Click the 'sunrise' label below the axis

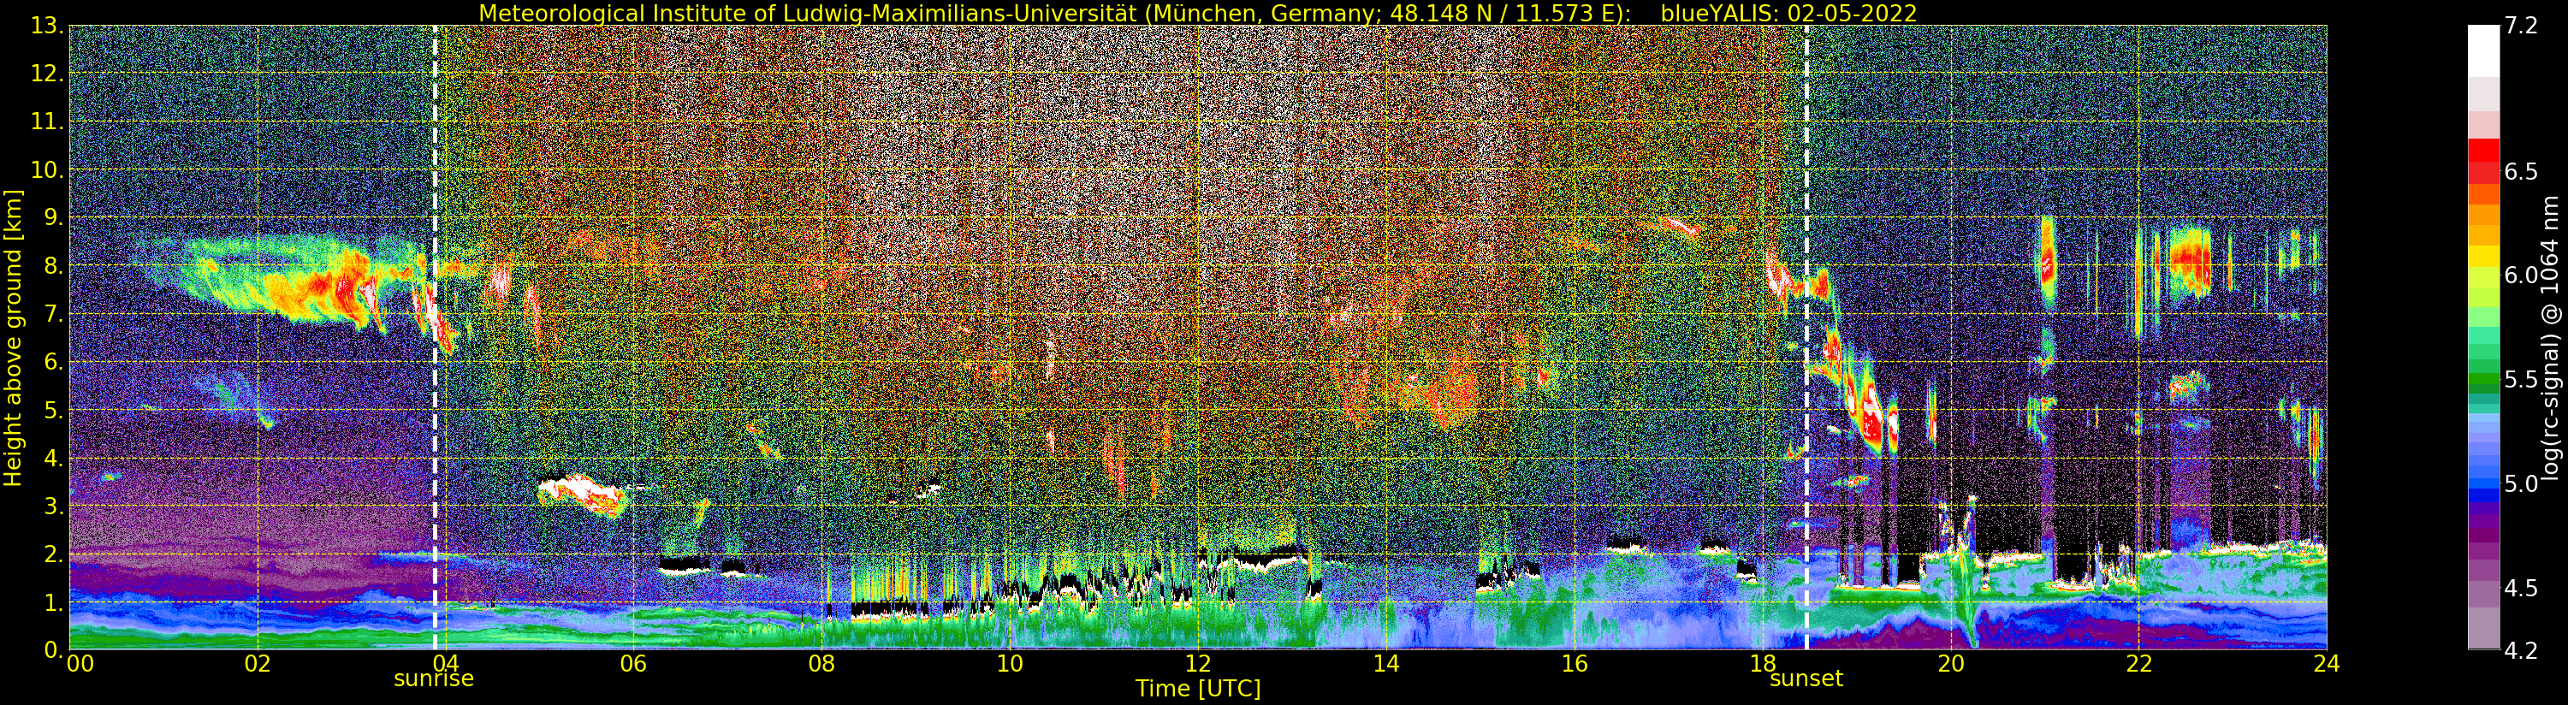[434, 679]
